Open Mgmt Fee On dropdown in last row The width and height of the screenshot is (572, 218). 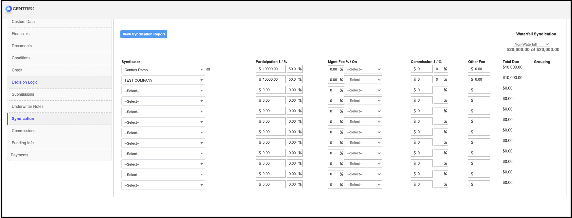click(x=363, y=185)
